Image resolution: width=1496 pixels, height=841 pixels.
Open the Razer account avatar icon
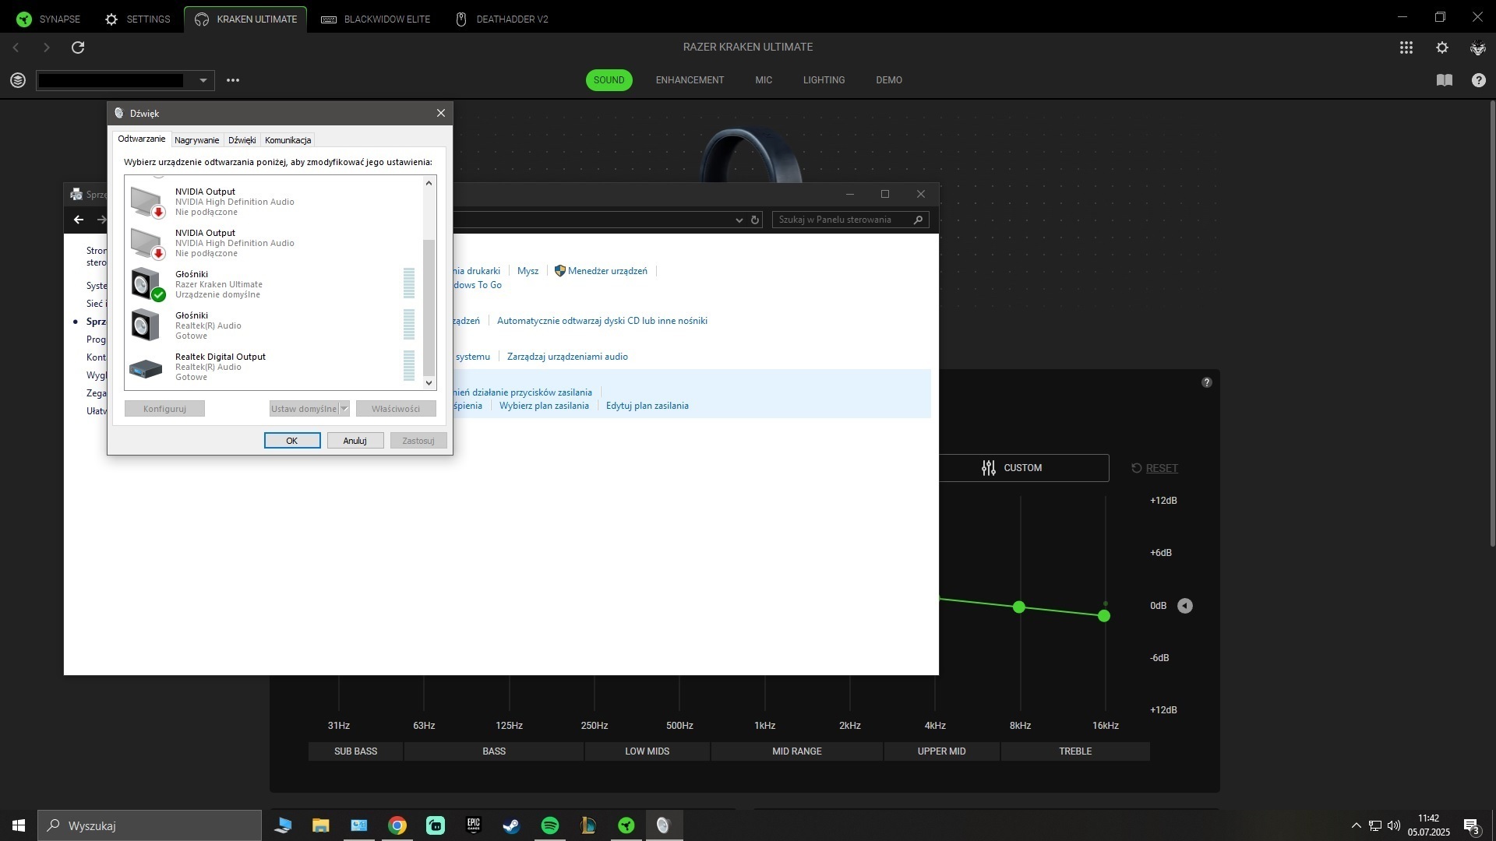[x=1477, y=48]
